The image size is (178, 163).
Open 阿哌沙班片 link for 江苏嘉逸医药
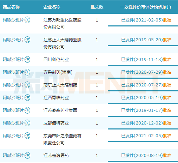coord(13,156)
